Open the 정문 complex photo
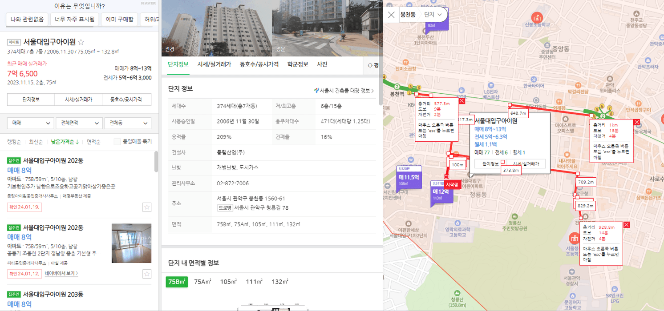Image resolution: width=664 pixels, height=311 pixels. 327,28
